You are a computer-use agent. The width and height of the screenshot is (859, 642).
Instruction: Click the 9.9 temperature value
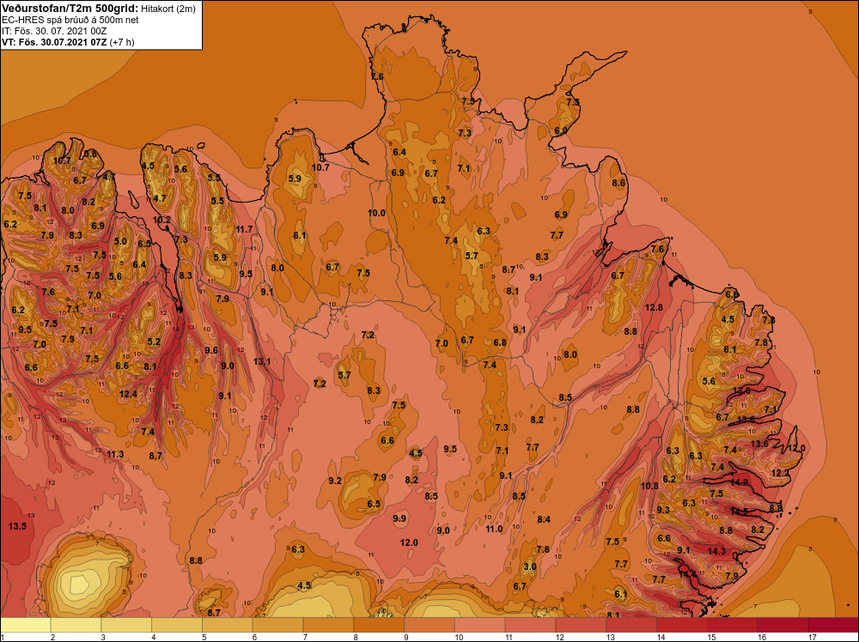[400, 518]
